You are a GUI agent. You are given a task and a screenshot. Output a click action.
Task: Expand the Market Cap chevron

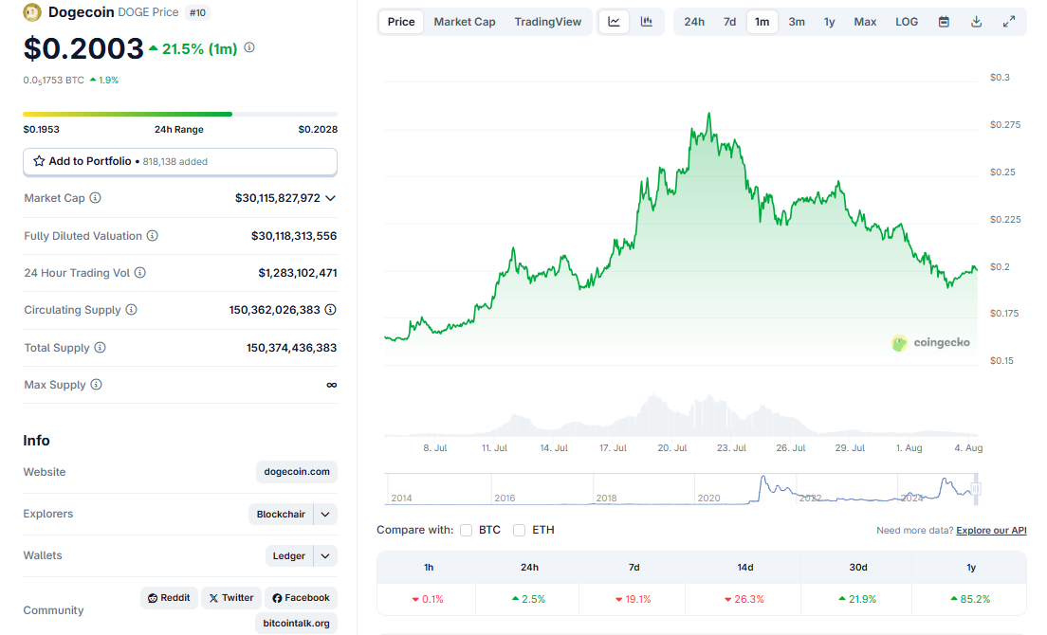(331, 198)
